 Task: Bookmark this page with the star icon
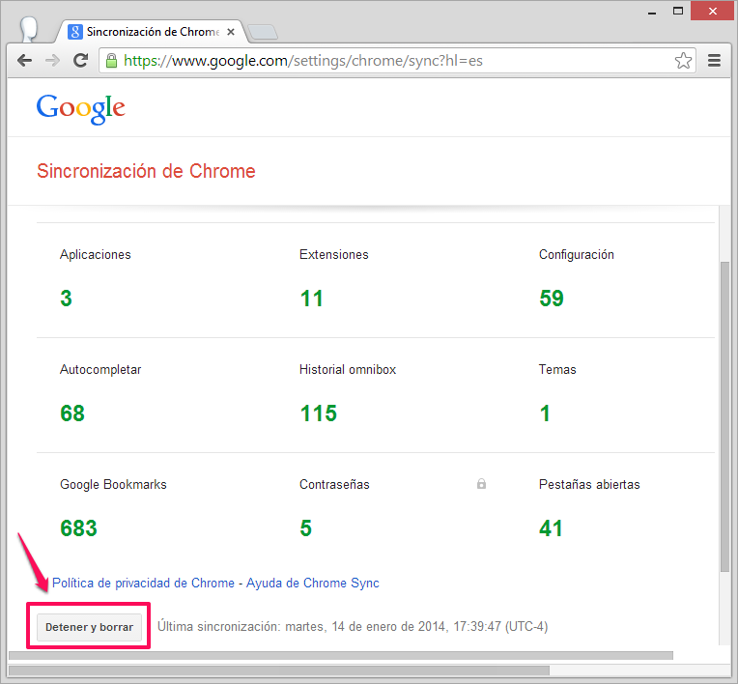tap(683, 61)
